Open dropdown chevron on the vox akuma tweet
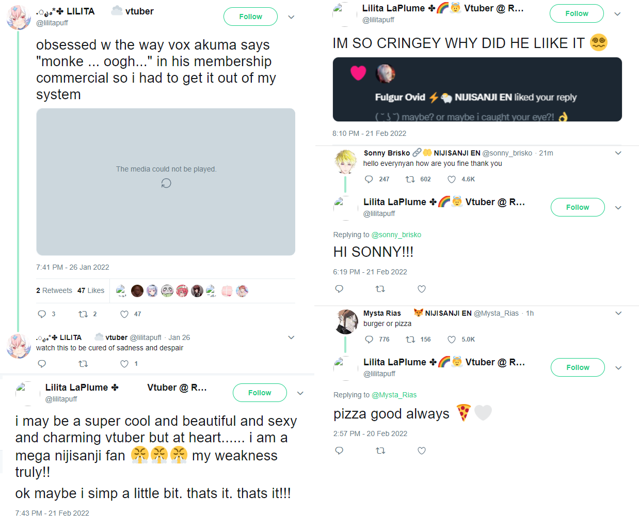 [x=291, y=17]
